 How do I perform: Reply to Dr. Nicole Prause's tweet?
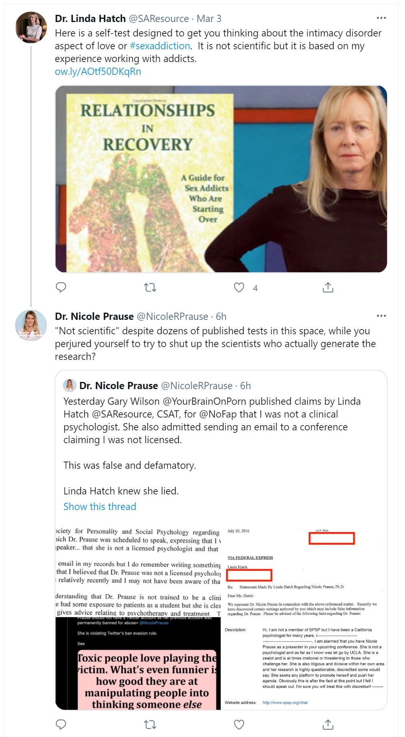click(x=61, y=724)
